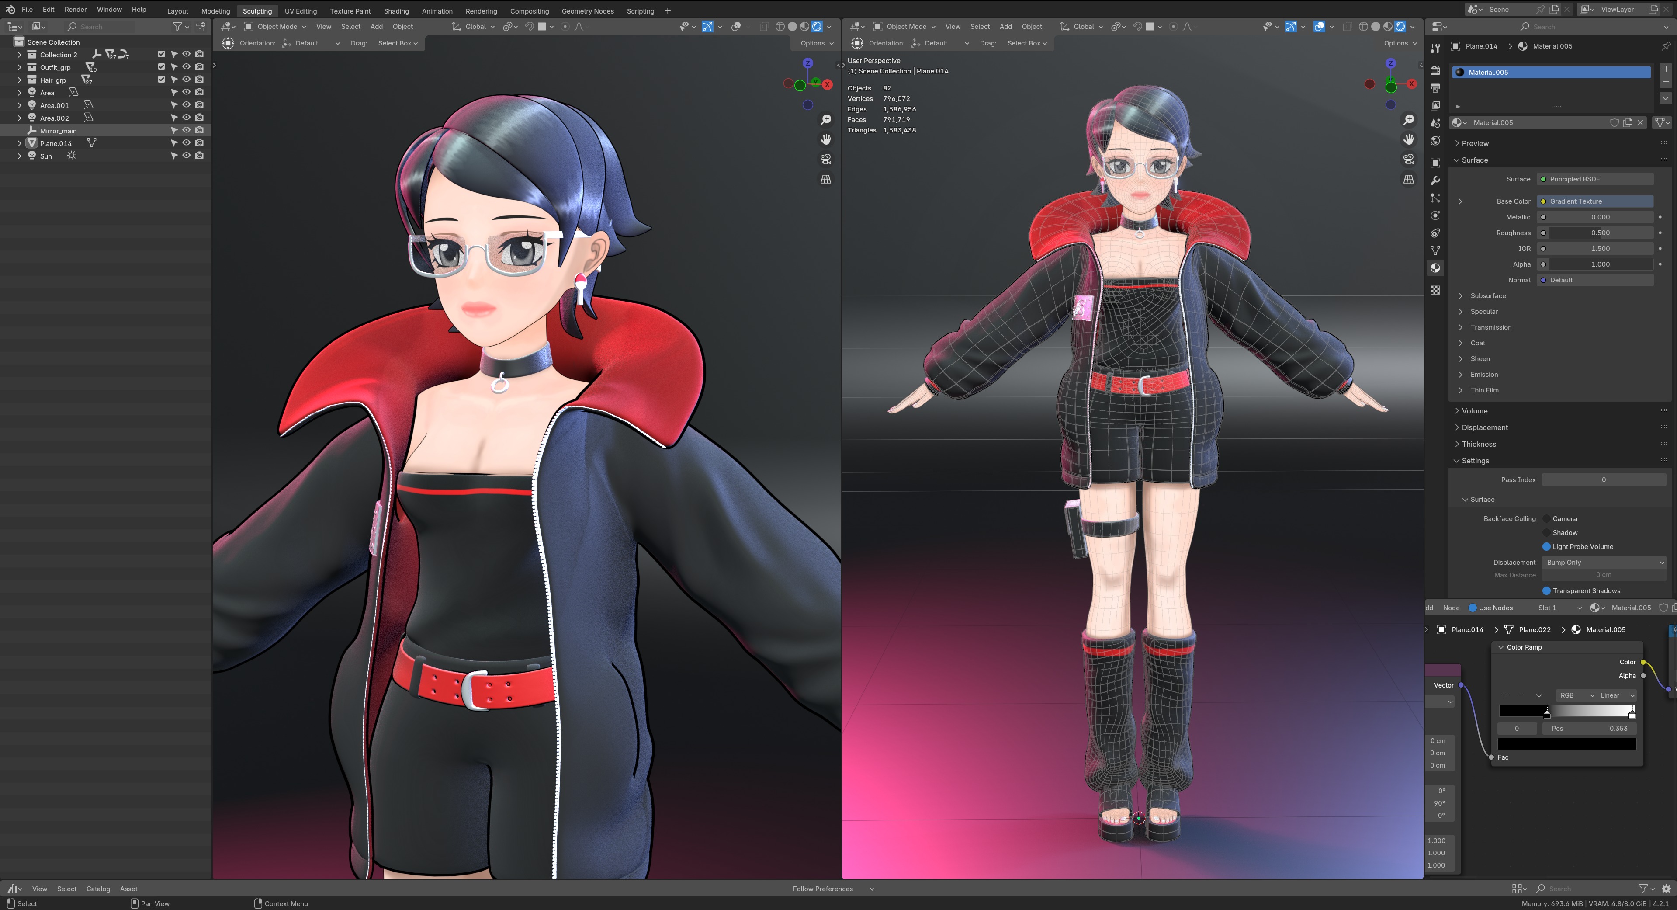Screen dimensions: 1677x910
Task: Open the Object Data mesh tab icon
Action: (1435, 251)
